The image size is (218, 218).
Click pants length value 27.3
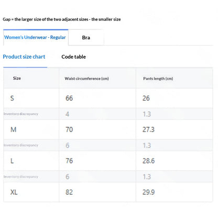148,129
